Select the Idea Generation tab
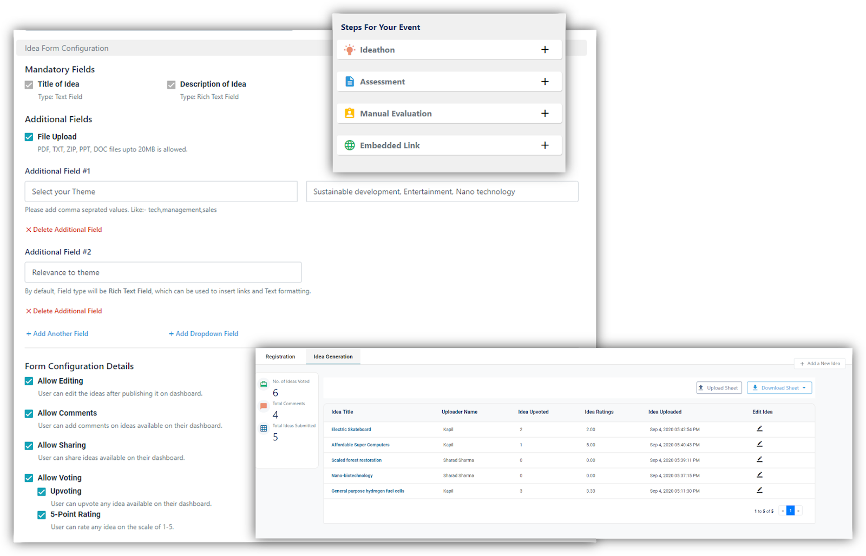 coord(333,357)
